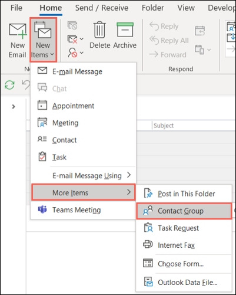Open the New Items dropdown
Image resolution: width=236 pixels, height=295 pixels.
(43, 40)
